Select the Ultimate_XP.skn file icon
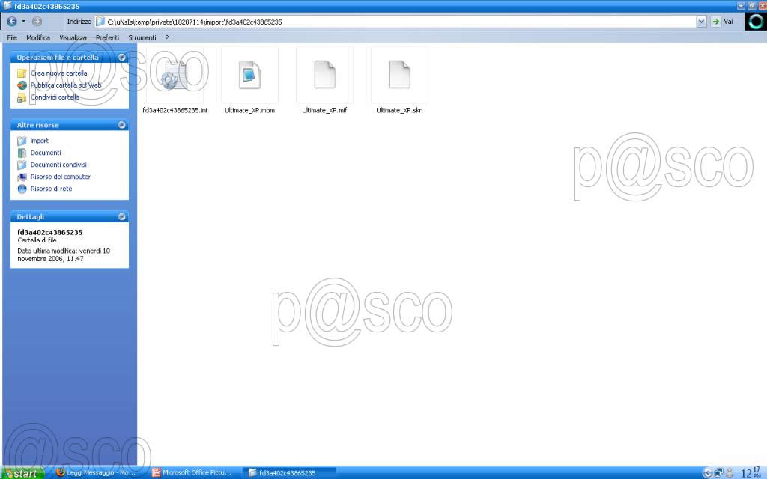This screenshot has height=479, width=767. 399,75
